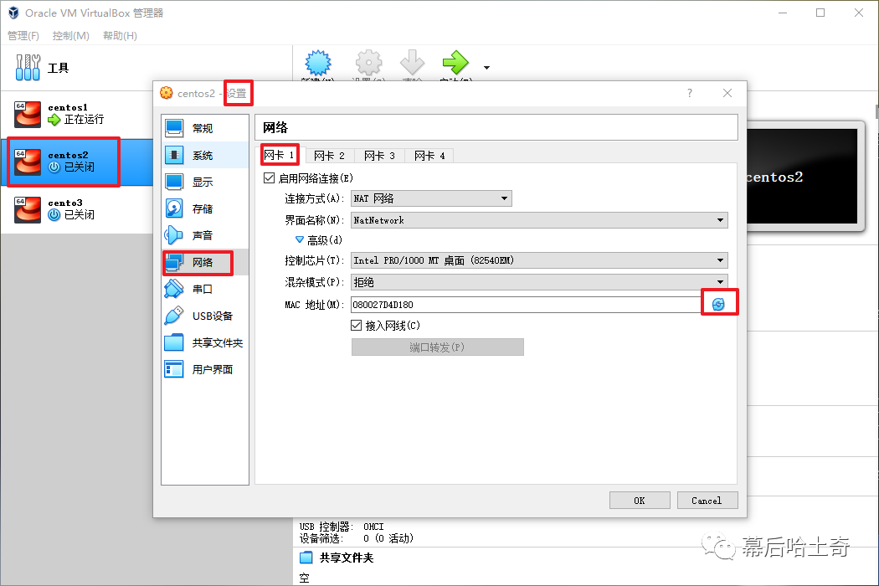Open the 连接方式 NAT 网络 dropdown
The height and width of the screenshot is (586, 879).
pyautogui.click(x=431, y=198)
